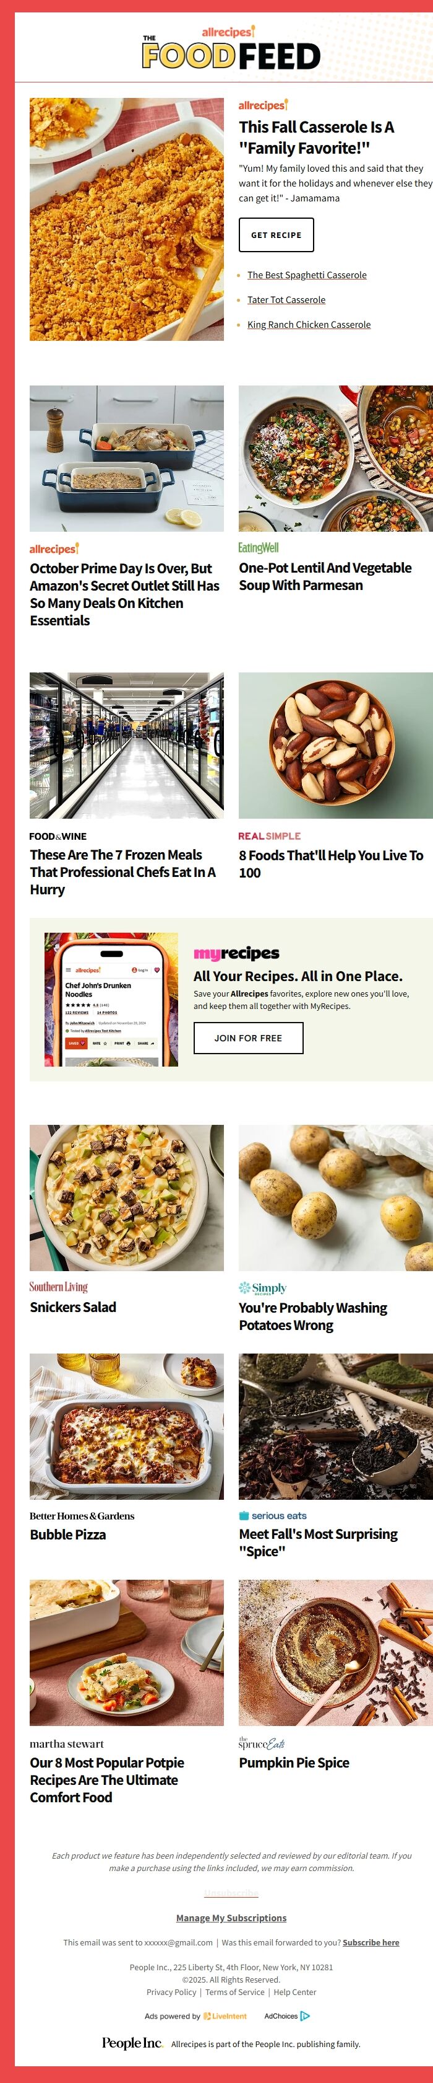Open Manage My Subscriptions link
The image size is (433, 2083).
coord(231,1918)
